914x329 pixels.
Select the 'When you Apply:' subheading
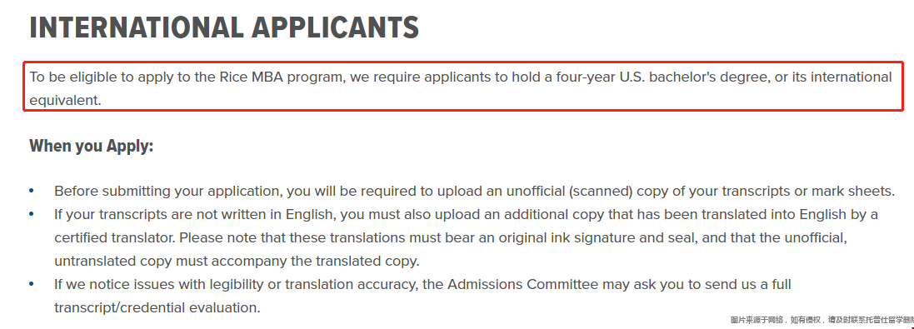(x=92, y=146)
